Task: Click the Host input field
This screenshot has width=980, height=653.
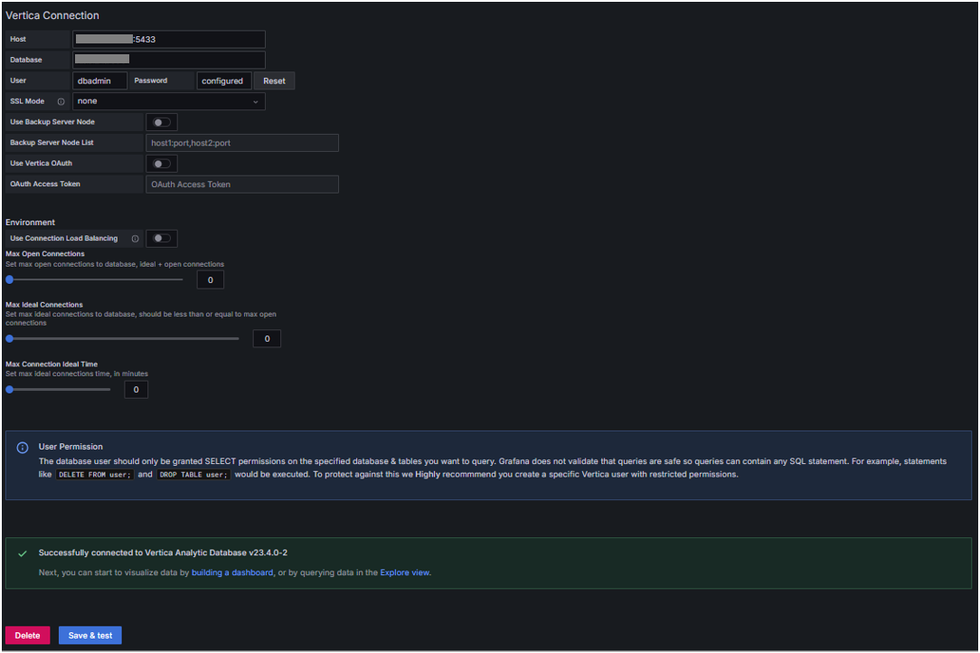Action: (169, 39)
